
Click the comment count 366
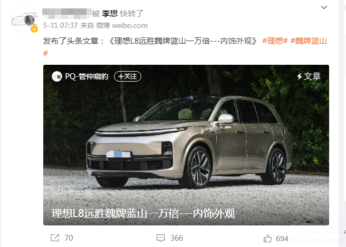click(x=177, y=238)
